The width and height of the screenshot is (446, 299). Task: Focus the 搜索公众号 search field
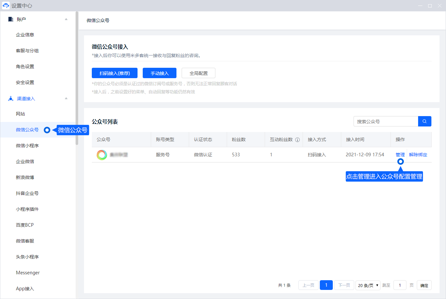click(x=386, y=122)
